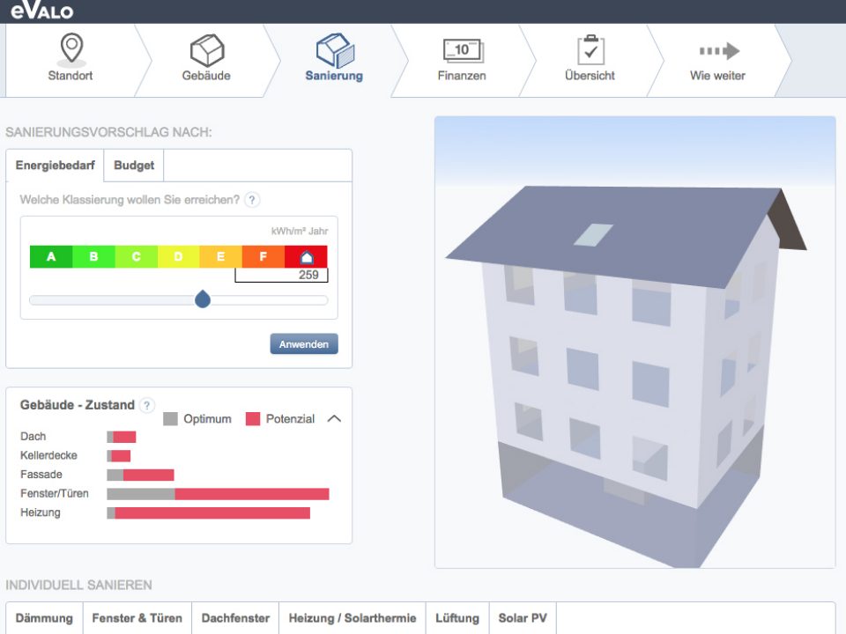
Task: Open the Heizung / Solarthermie tab
Action: point(352,618)
